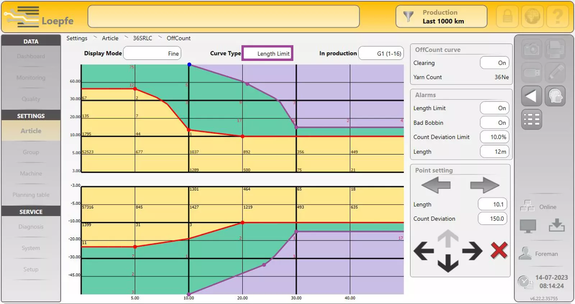Click the 36SRLC breadcrumb item

[x=142, y=38]
